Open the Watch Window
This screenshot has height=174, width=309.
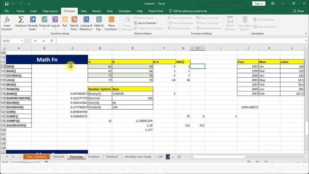pyautogui.click(x=230, y=23)
